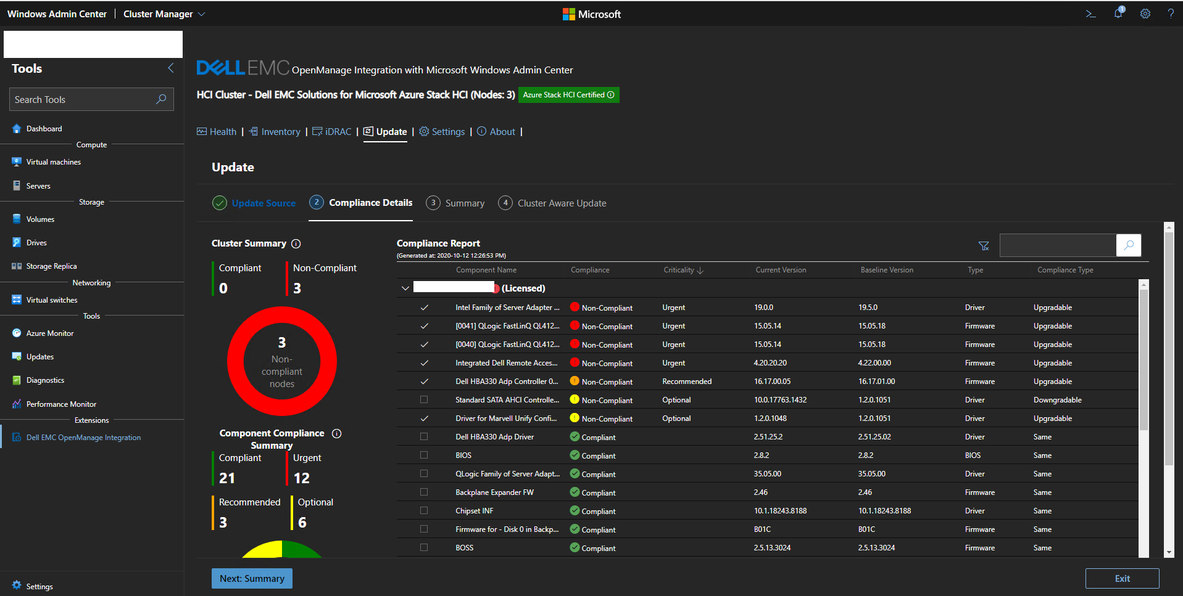Jump to the Summary step

(455, 203)
